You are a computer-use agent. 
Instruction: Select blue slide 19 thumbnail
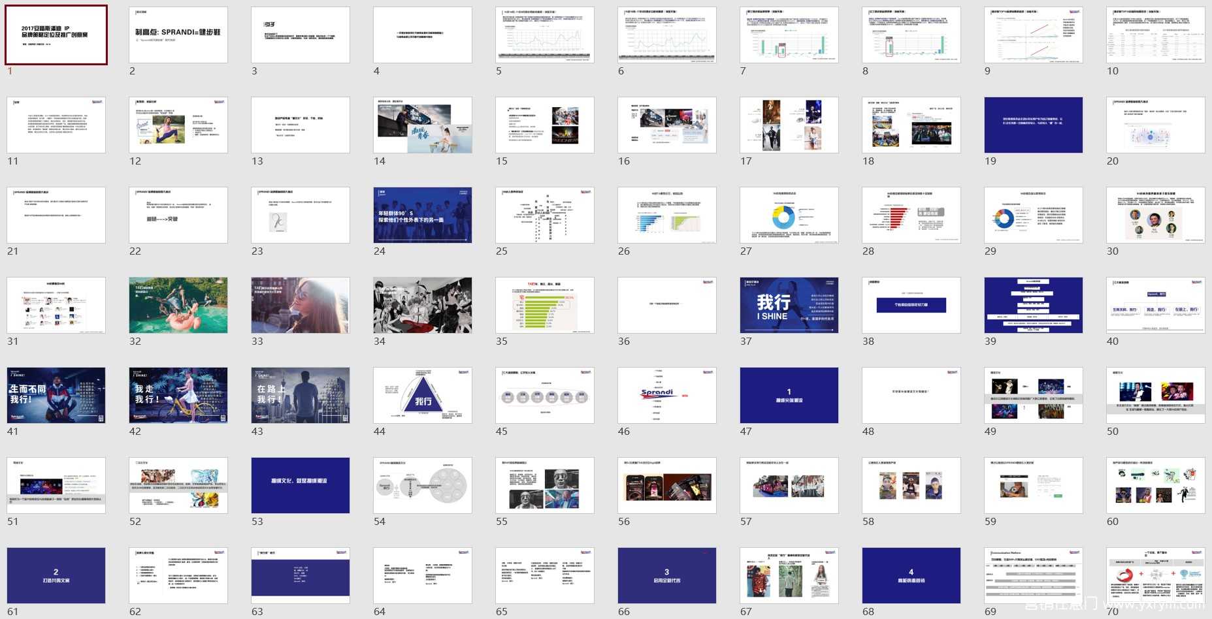(x=1034, y=125)
